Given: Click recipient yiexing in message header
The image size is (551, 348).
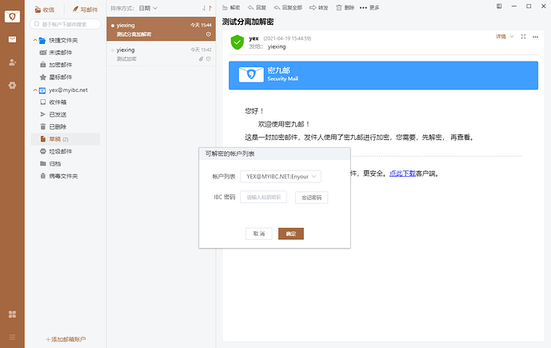Looking at the screenshot, I should [x=277, y=46].
